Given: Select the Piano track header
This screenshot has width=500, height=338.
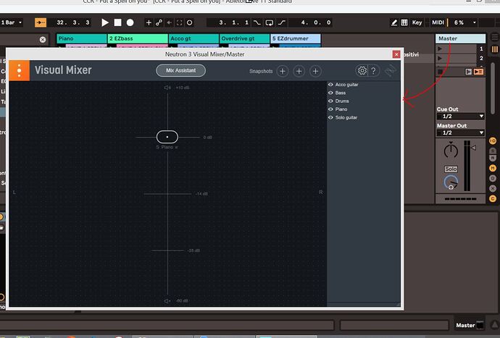Looking at the screenshot, I should [x=82, y=38].
